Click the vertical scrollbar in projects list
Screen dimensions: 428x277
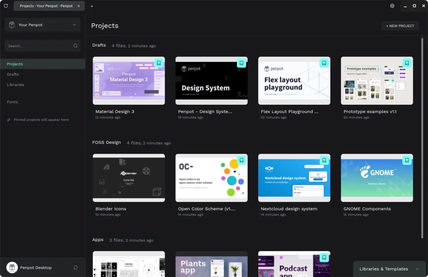click(x=422, y=138)
